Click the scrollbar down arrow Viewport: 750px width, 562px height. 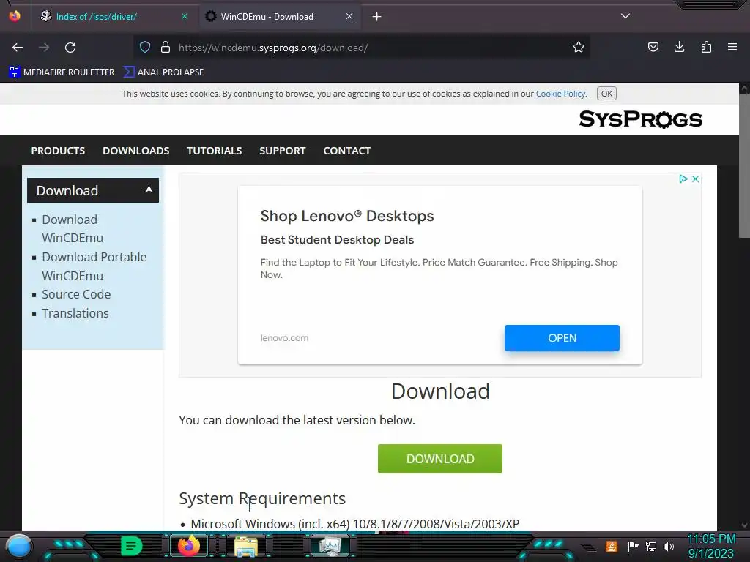744,525
